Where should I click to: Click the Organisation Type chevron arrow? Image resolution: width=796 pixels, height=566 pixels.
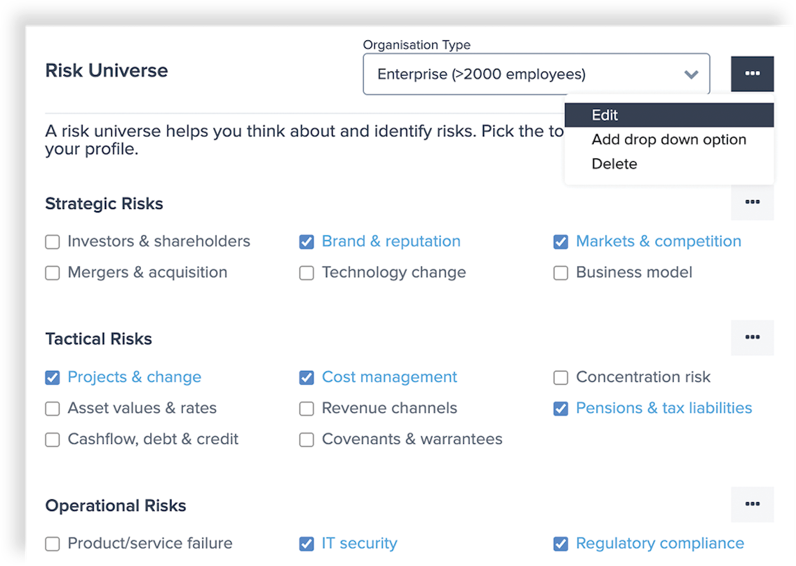(691, 74)
